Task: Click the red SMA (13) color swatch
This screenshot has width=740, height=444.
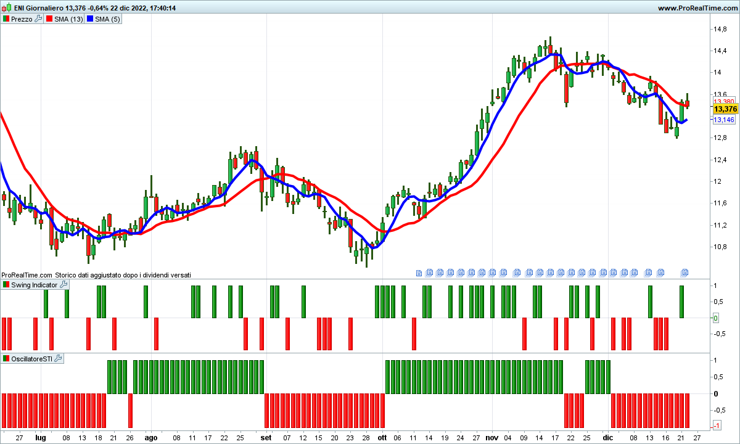Action: click(x=49, y=19)
